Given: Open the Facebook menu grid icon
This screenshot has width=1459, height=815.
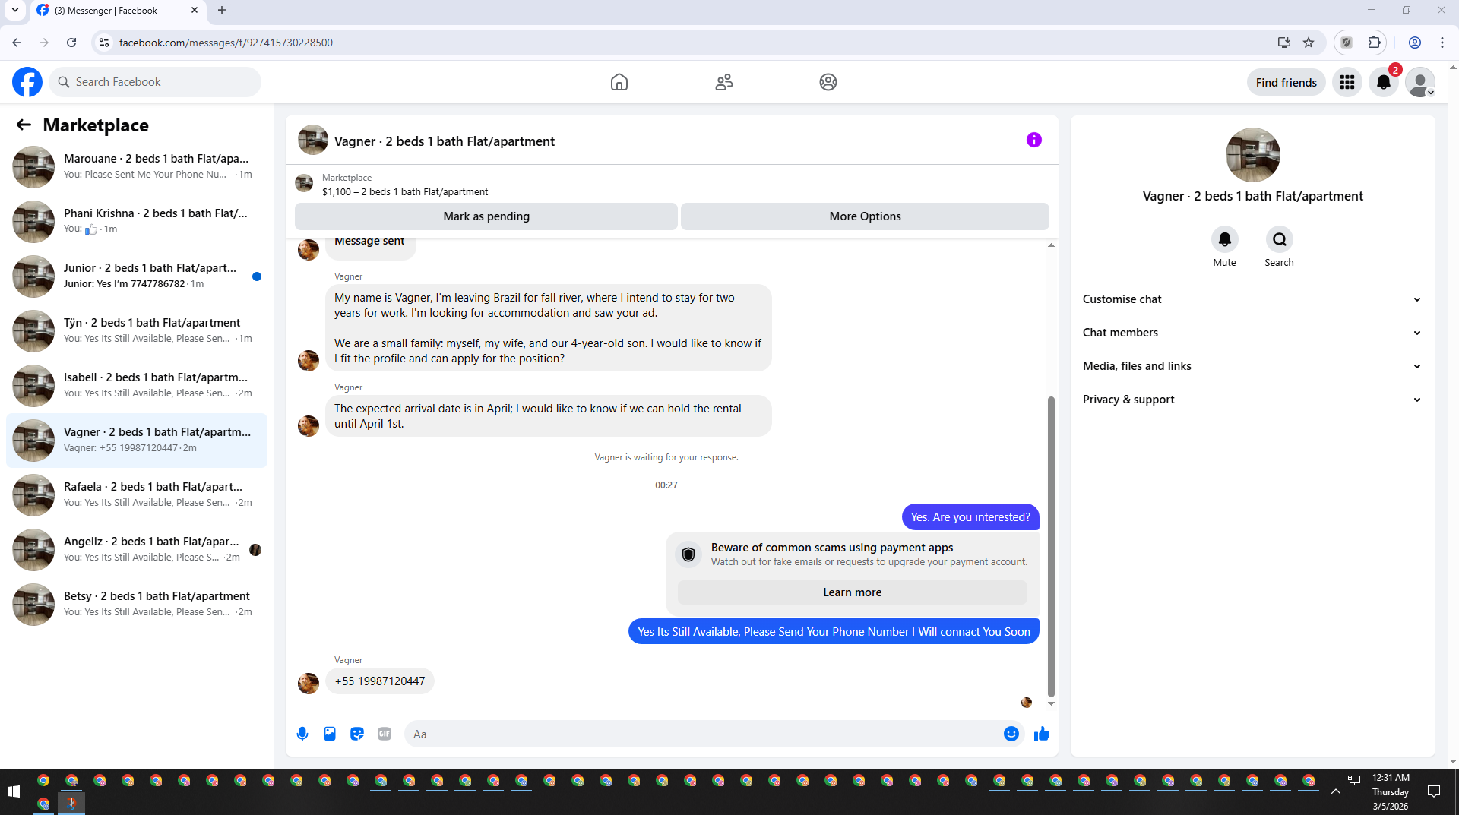Looking at the screenshot, I should [1347, 82].
